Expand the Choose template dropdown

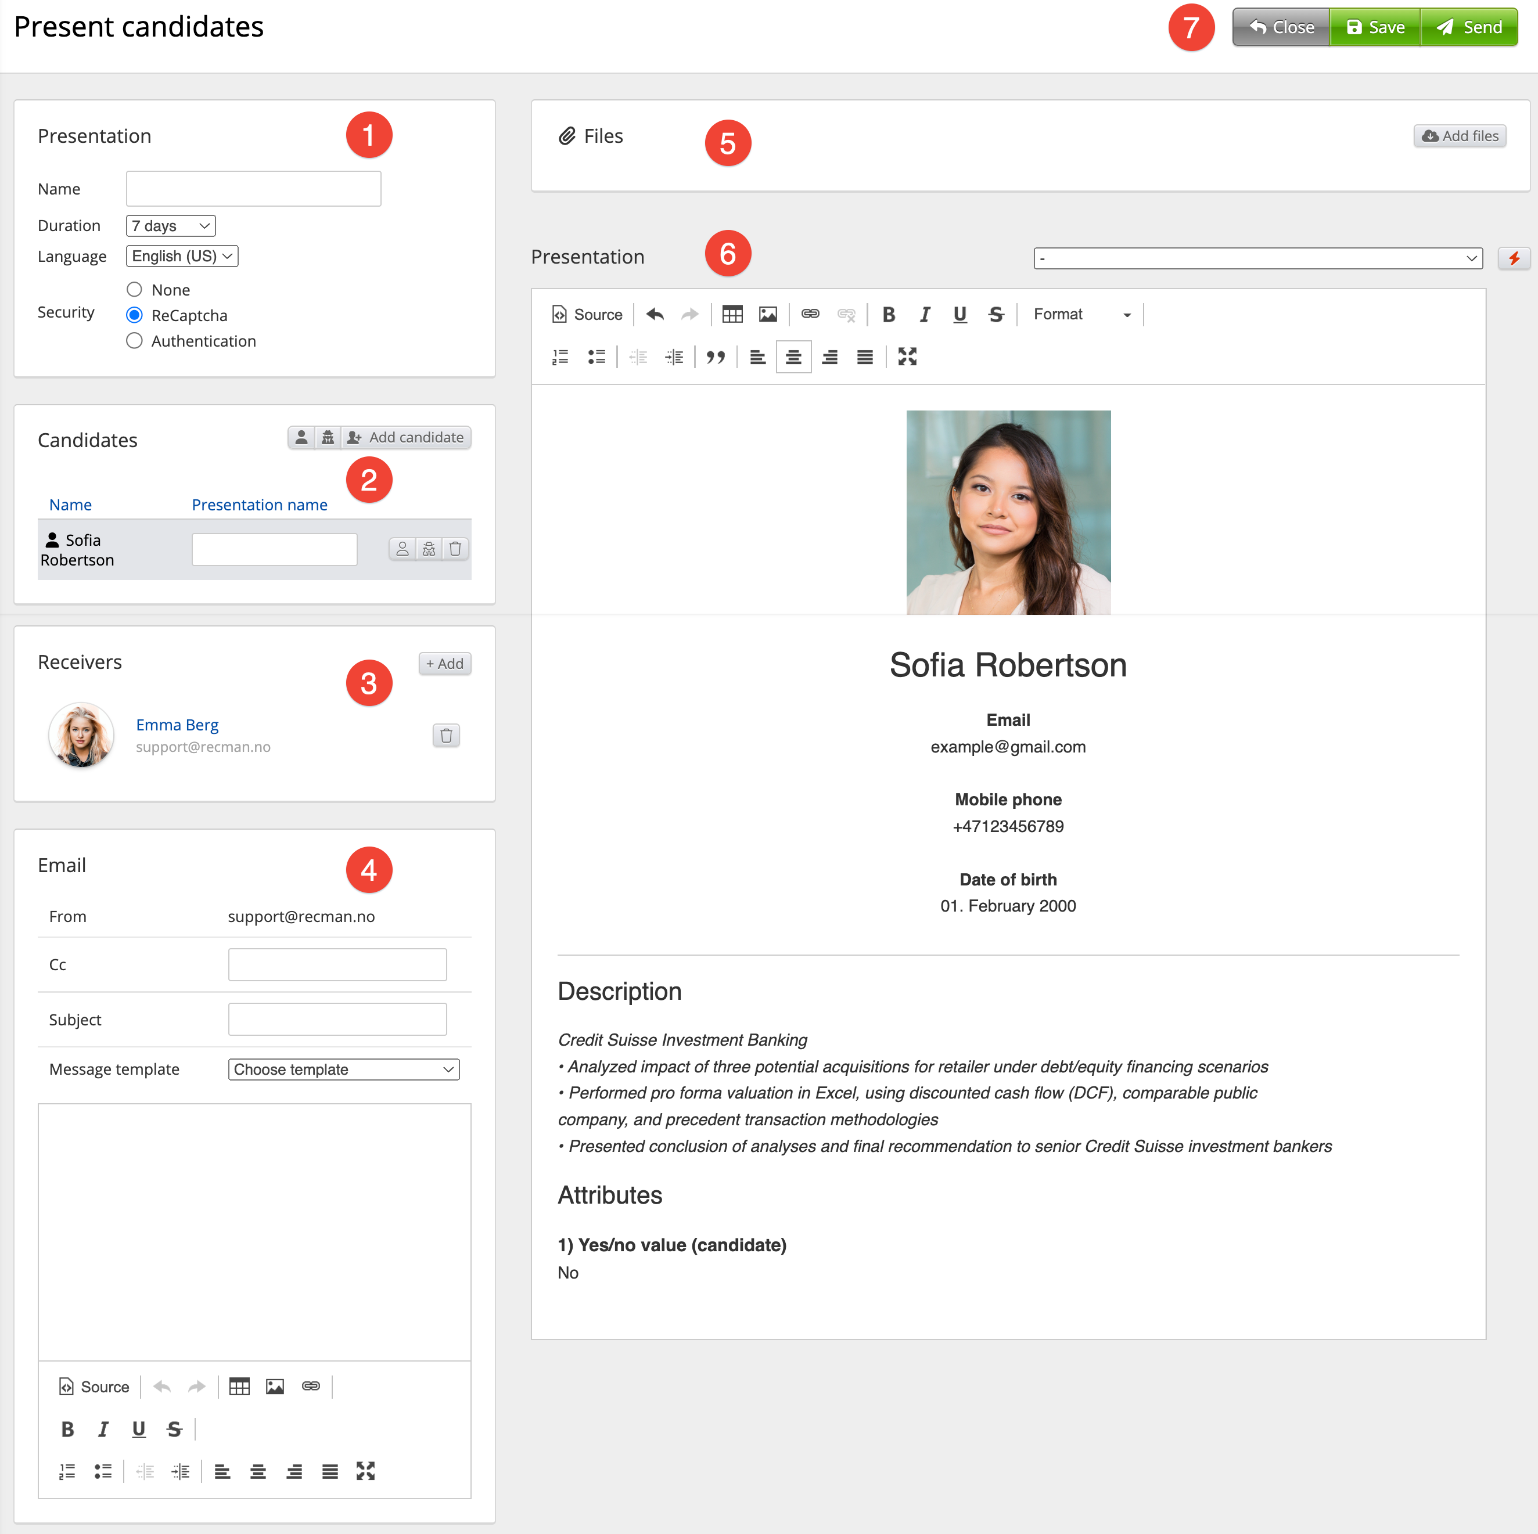[343, 1070]
